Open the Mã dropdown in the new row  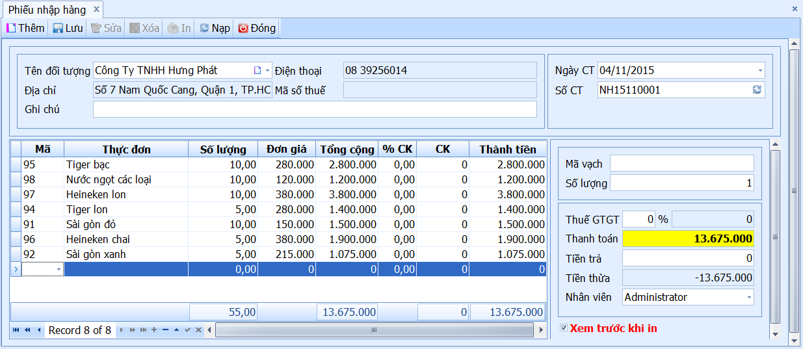[x=59, y=269]
